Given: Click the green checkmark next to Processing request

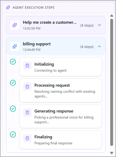Looking at the screenshot, I should point(13,83).
